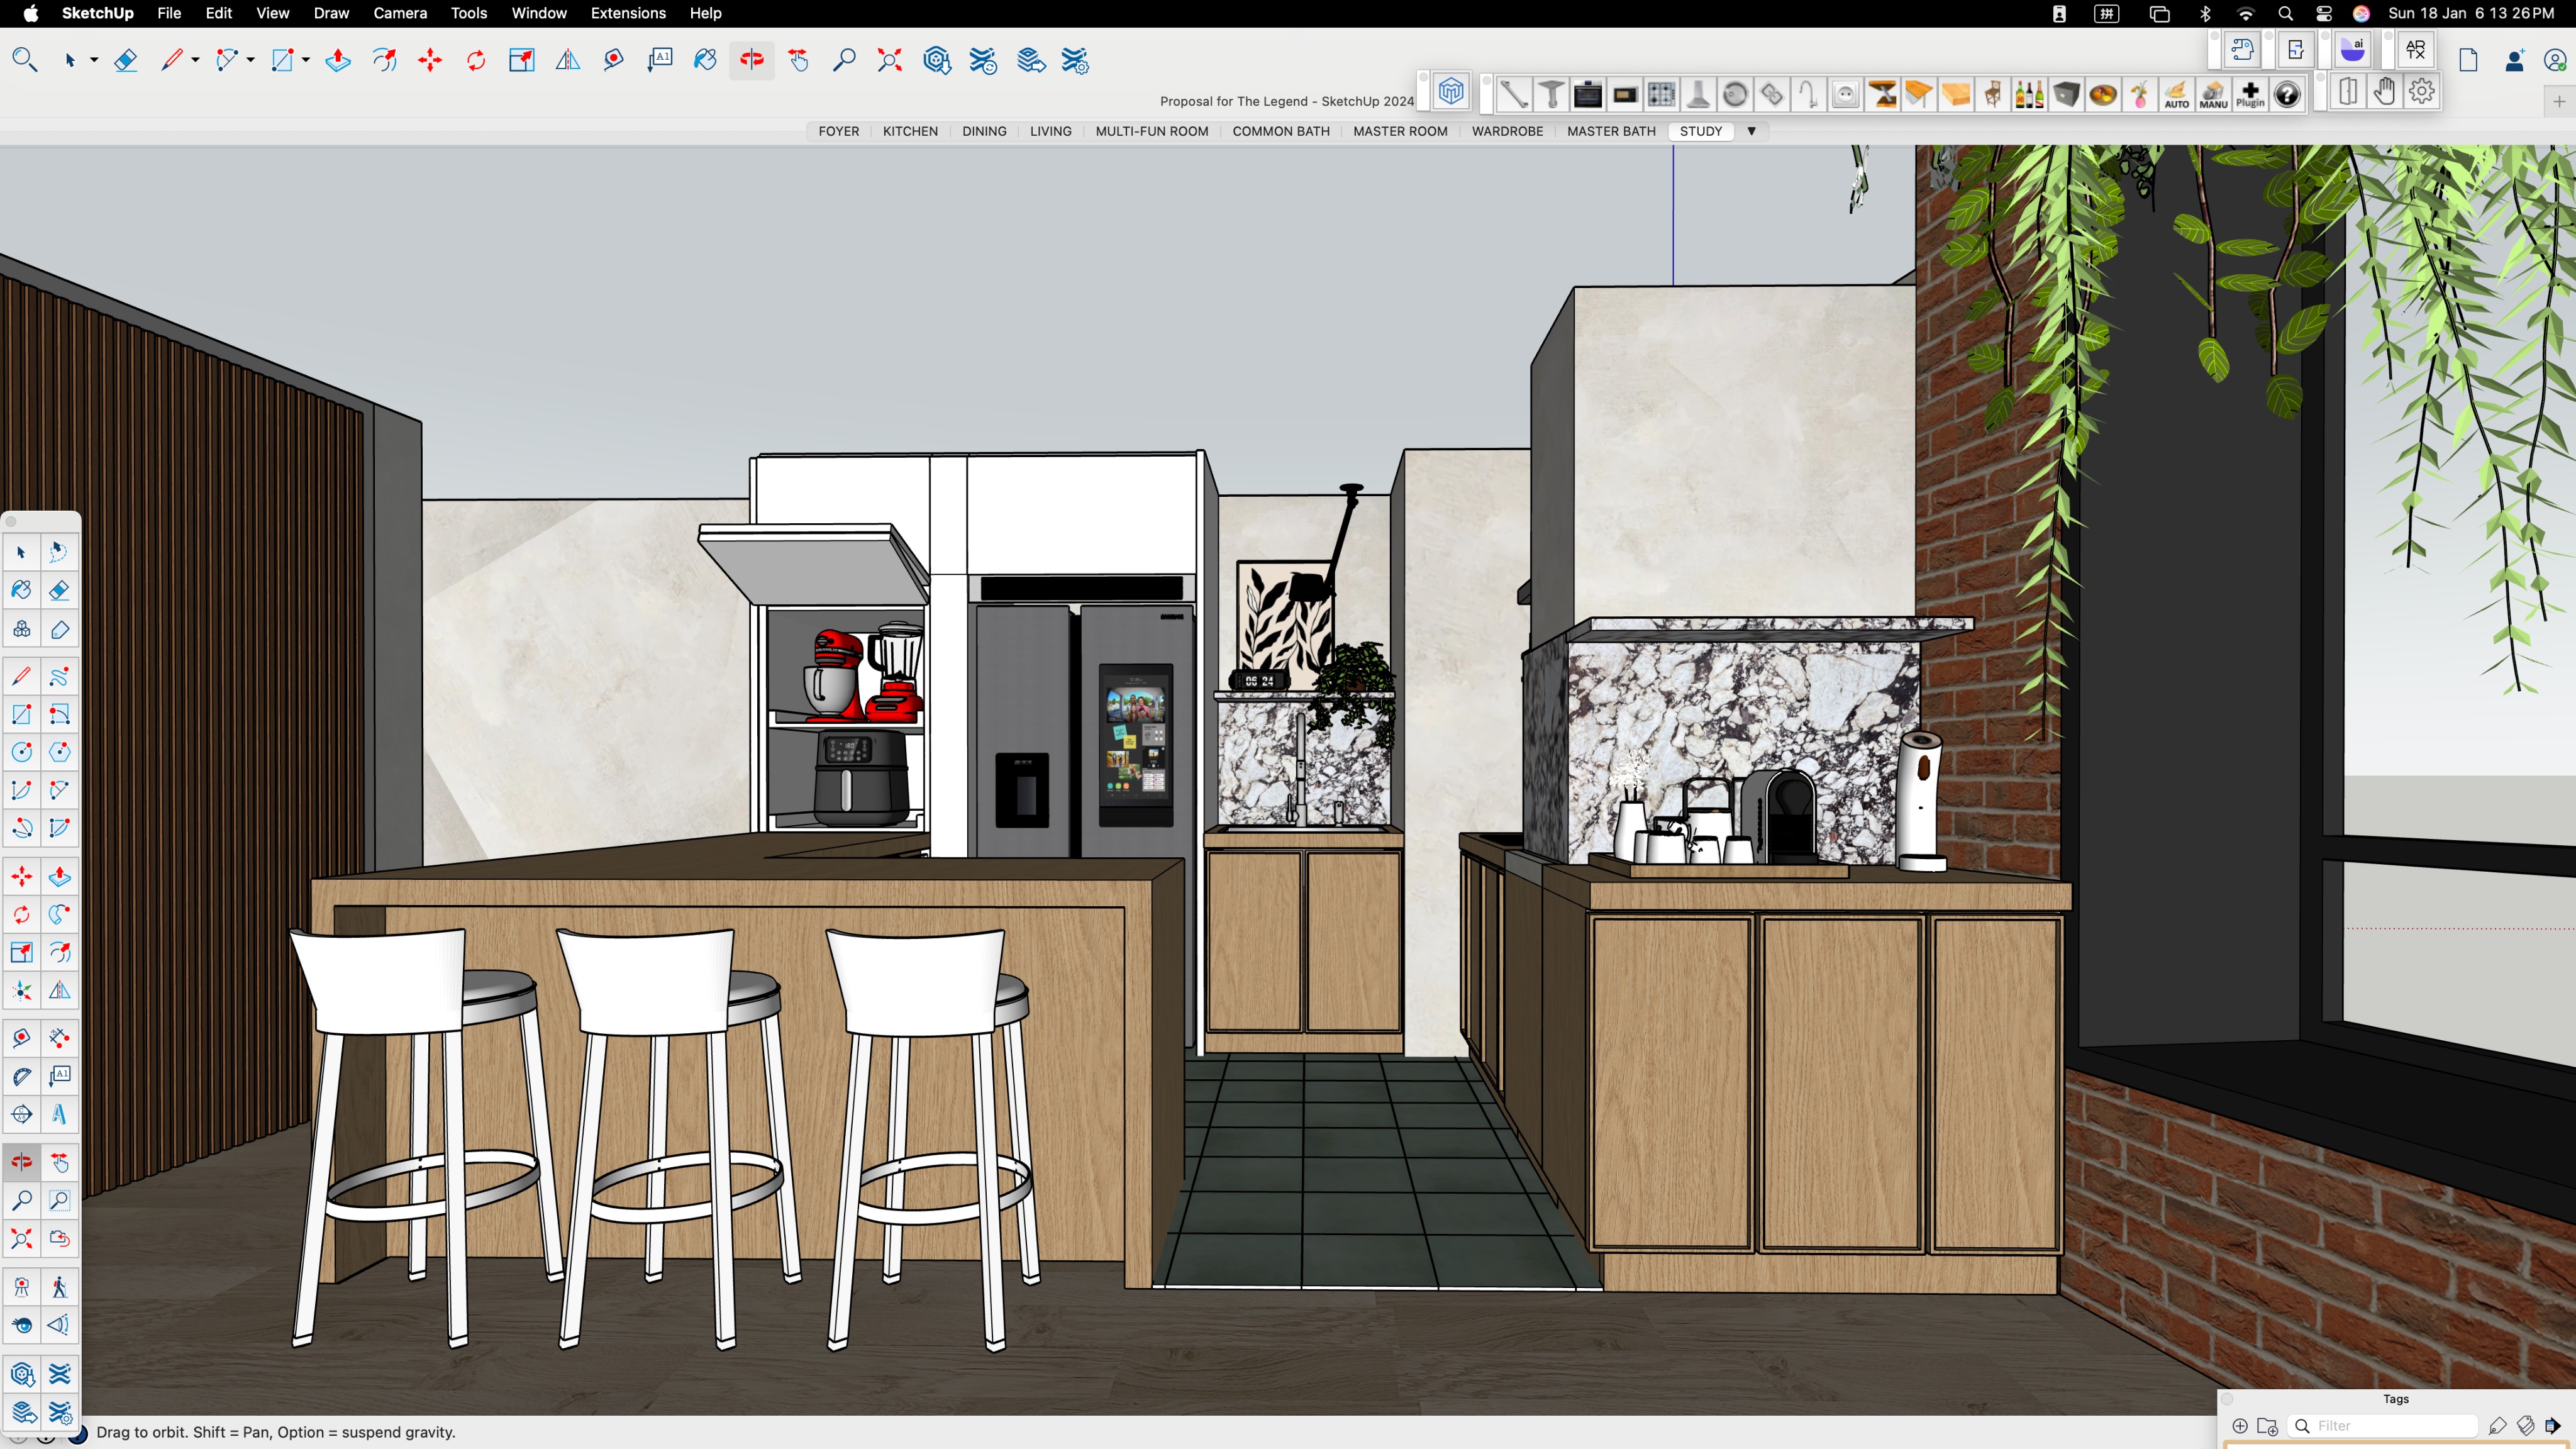Choose the Zoom Extents tool
Image resolution: width=2576 pixels, height=1449 pixels.
[x=889, y=60]
